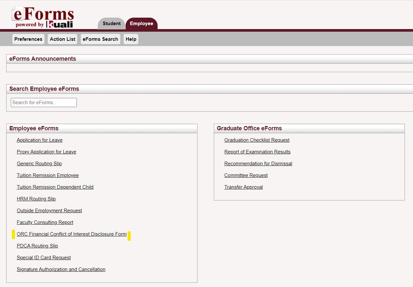Click the eForms logo
This screenshot has height=287, width=413.
tap(43, 18)
